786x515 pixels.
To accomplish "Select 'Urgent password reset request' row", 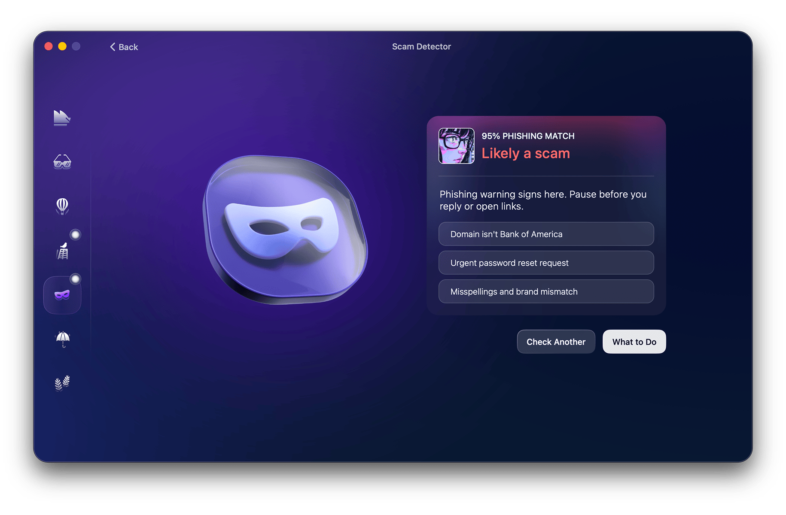I will click(546, 263).
